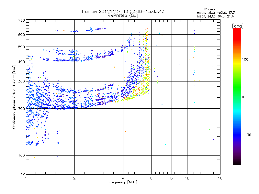Click the '[deg]' colorbar unit label
Screen dimensions: 259x194
click(x=238, y=26)
